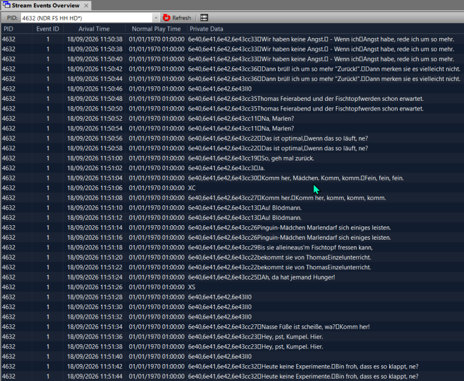Click private data "Komm her, Mädchen. Komm, komm."
Viewport: 464px width, 381px height.
(x=311, y=178)
